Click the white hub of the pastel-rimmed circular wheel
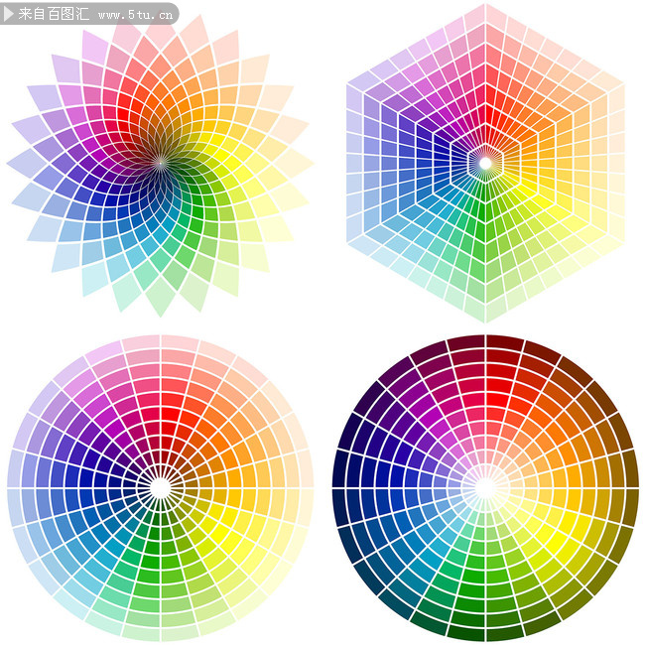645x645 pixels. (x=160, y=487)
